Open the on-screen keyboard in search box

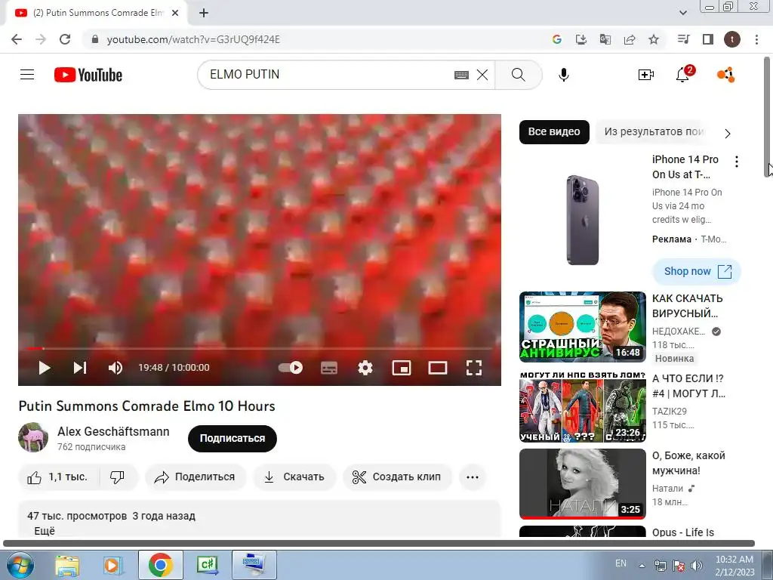pos(461,75)
